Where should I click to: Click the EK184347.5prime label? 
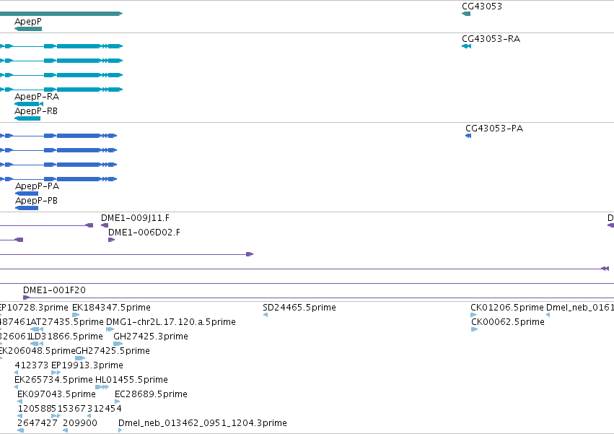coord(112,308)
